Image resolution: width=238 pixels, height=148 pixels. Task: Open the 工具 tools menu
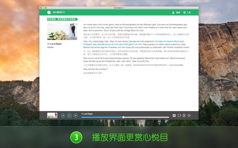coord(187,12)
